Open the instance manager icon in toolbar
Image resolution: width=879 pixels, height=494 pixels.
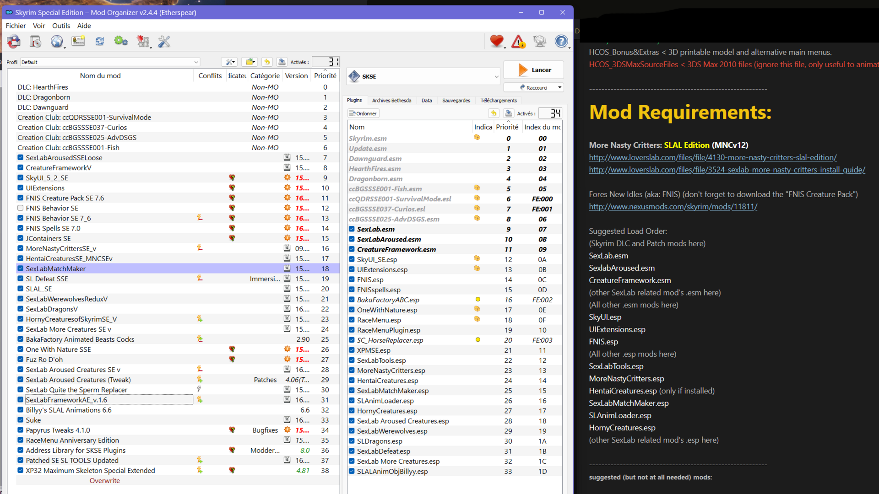[14, 42]
